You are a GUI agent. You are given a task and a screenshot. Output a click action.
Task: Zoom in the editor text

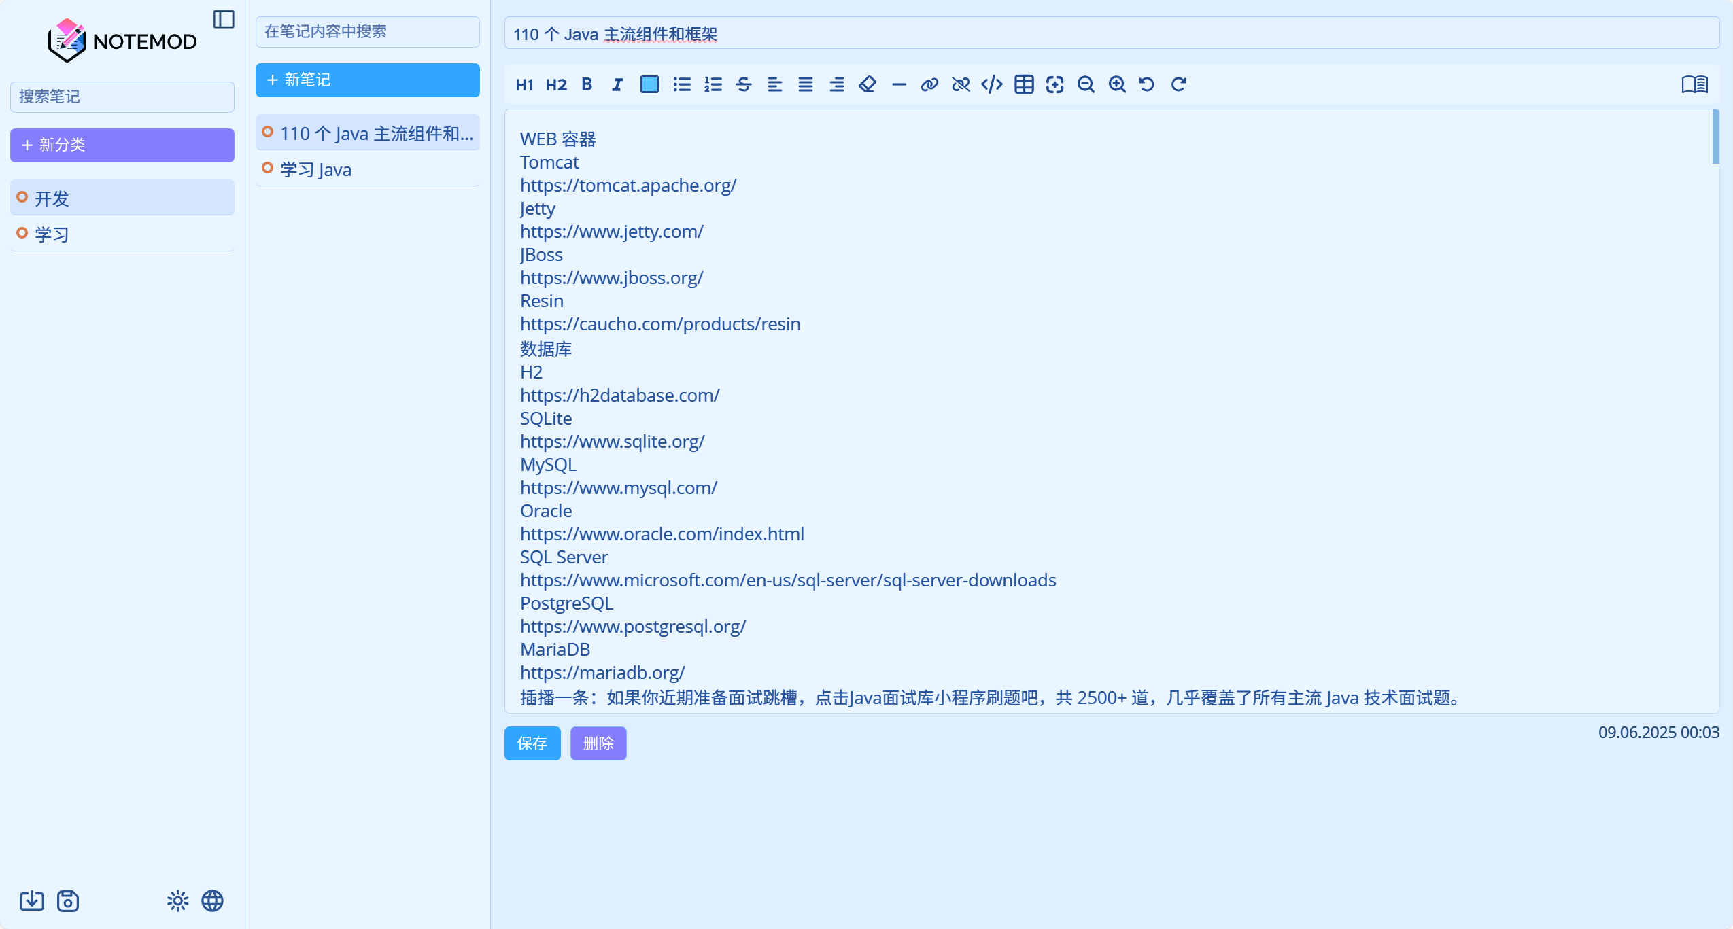click(1117, 84)
